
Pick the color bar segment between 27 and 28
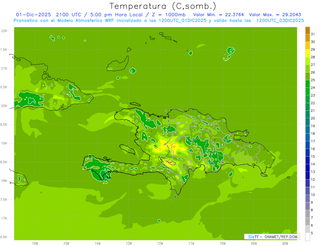[307, 61]
